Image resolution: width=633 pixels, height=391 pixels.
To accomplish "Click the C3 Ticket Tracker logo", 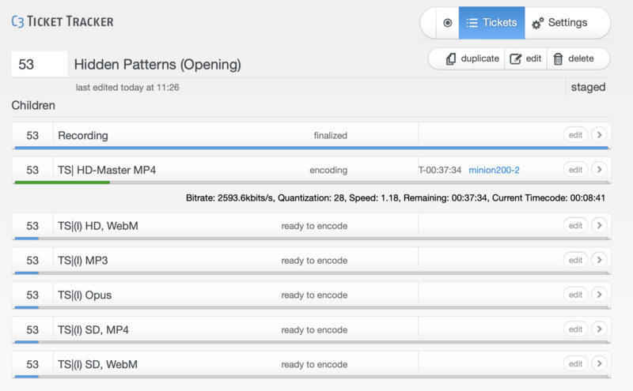I will (x=63, y=21).
